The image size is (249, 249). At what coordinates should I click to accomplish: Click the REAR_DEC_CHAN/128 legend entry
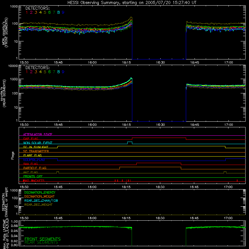pos(41,200)
